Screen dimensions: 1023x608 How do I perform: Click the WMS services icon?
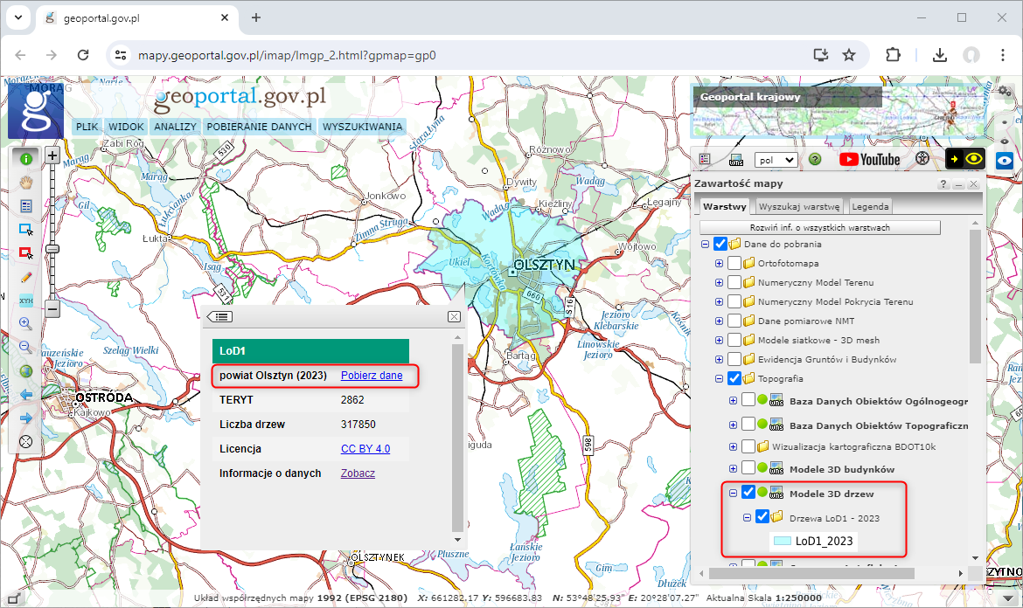point(736,160)
